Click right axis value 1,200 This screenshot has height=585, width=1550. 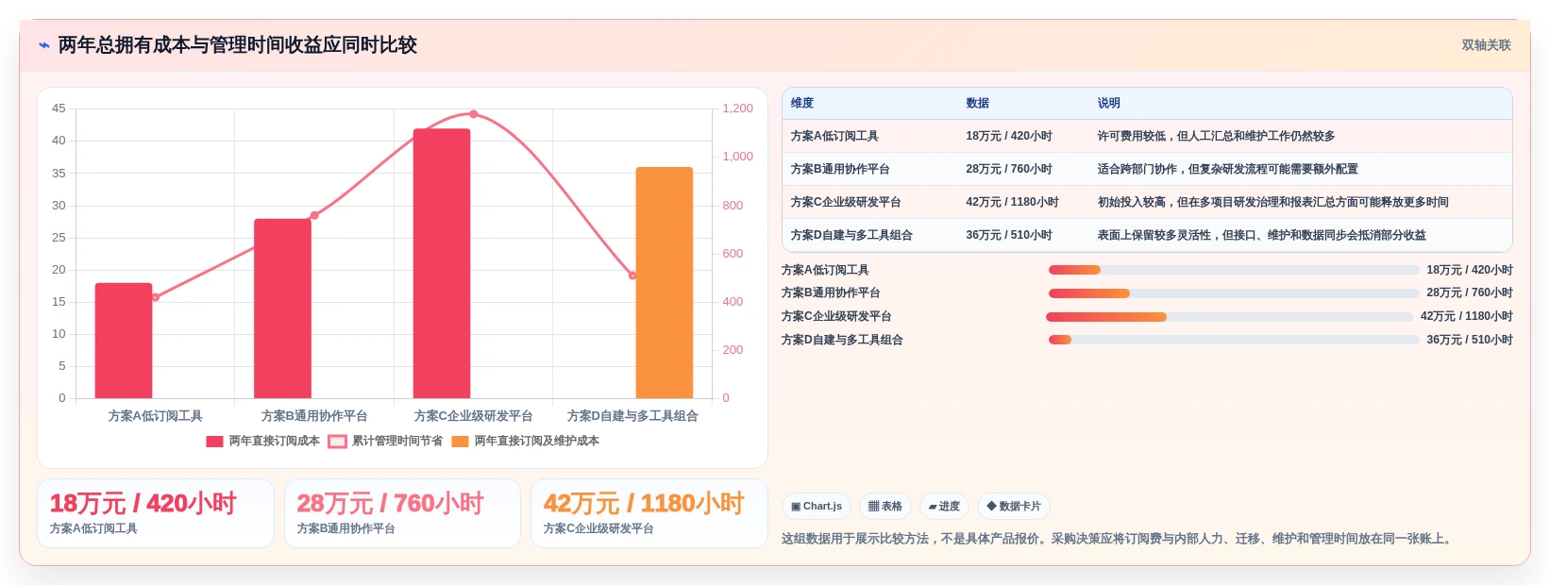pos(737,109)
